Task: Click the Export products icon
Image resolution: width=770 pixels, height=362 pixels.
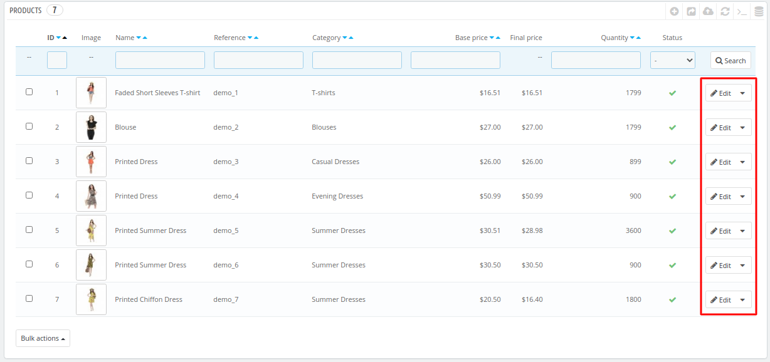Action: click(691, 11)
